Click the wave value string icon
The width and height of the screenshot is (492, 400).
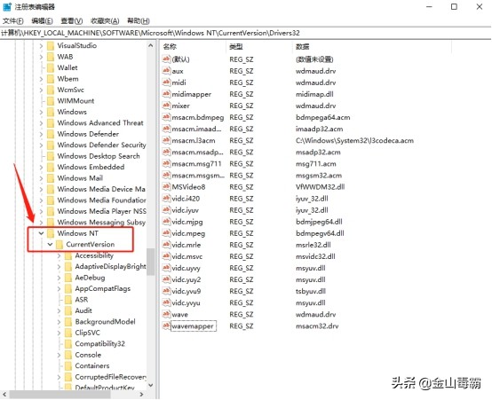166,315
